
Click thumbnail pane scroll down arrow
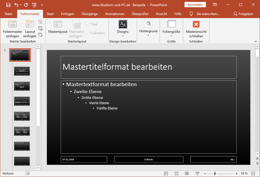click(38, 168)
